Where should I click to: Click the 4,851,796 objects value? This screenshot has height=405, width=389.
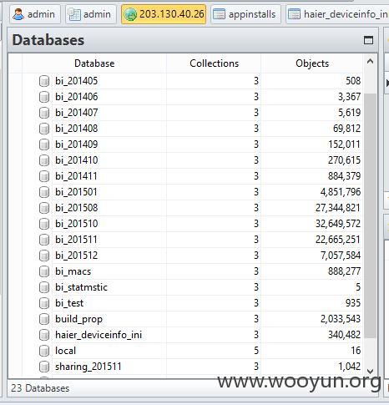(x=341, y=192)
